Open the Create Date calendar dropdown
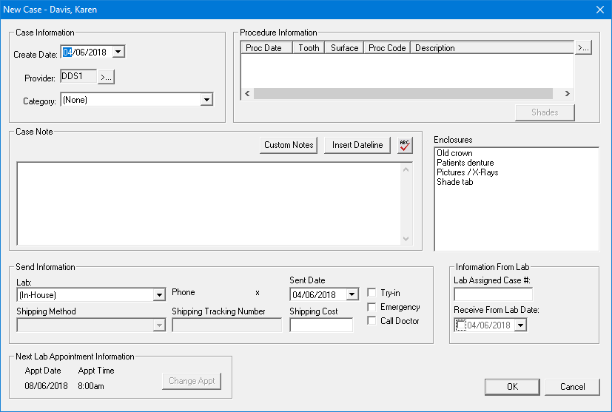 coord(118,53)
